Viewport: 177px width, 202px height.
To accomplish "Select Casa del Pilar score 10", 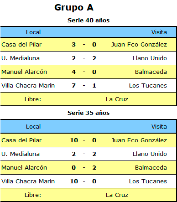I will click(74, 140).
